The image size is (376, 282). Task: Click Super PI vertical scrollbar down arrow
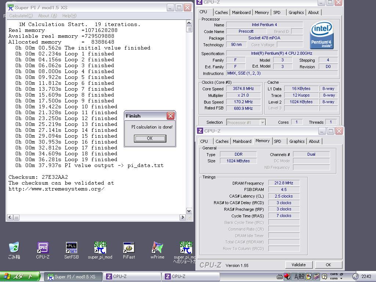[x=189, y=211]
